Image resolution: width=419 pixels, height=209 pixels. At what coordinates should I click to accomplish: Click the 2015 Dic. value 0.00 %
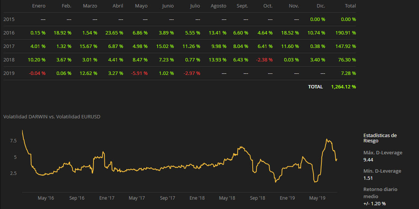[x=318, y=19]
